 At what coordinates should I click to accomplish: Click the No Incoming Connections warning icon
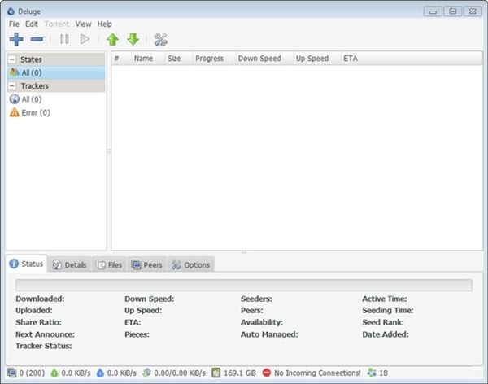[x=266, y=373]
